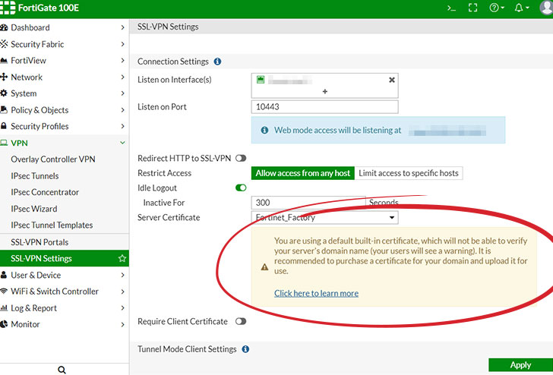Disable the Idle Logout toggle
This screenshot has width=553, height=375.
point(241,187)
